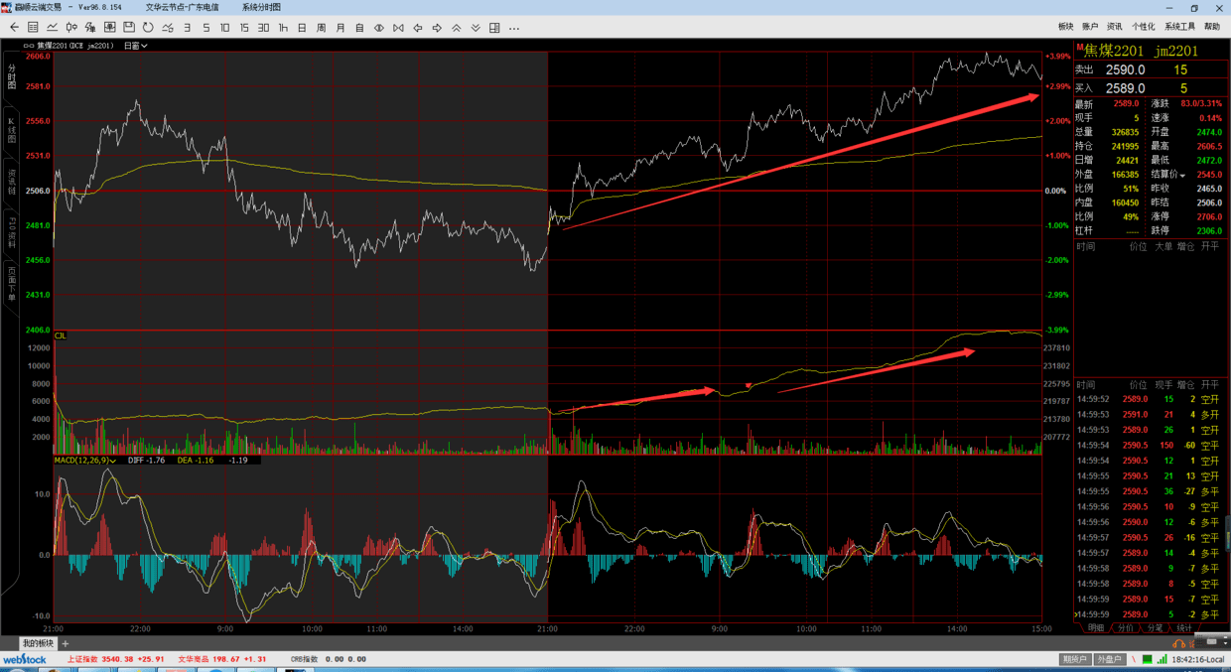Switch to the 分价 tab
The height and width of the screenshot is (672, 1231).
(1125, 628)
